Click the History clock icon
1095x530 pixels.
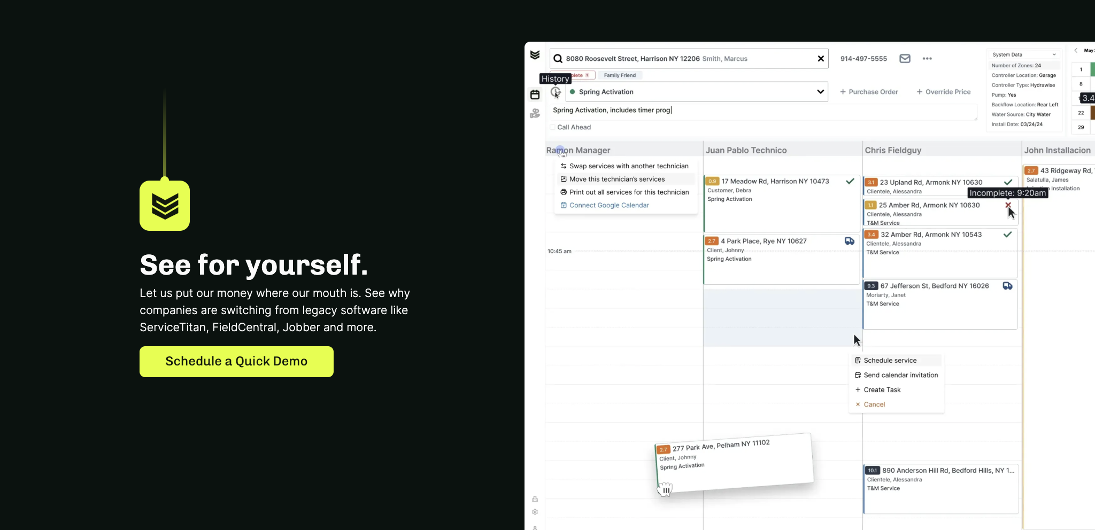point(556,92)
